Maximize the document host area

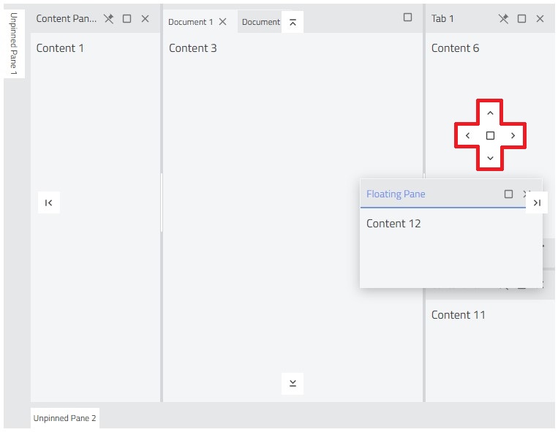click(x=407, y=18)
